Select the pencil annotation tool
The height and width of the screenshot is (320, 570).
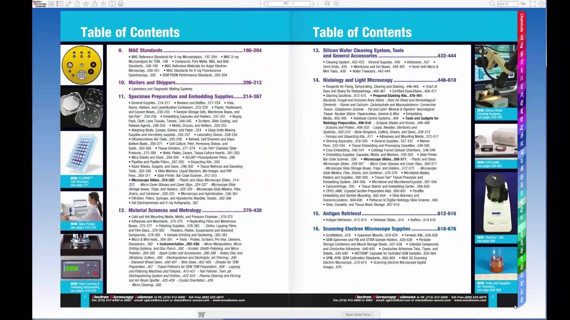coord(69,4)
